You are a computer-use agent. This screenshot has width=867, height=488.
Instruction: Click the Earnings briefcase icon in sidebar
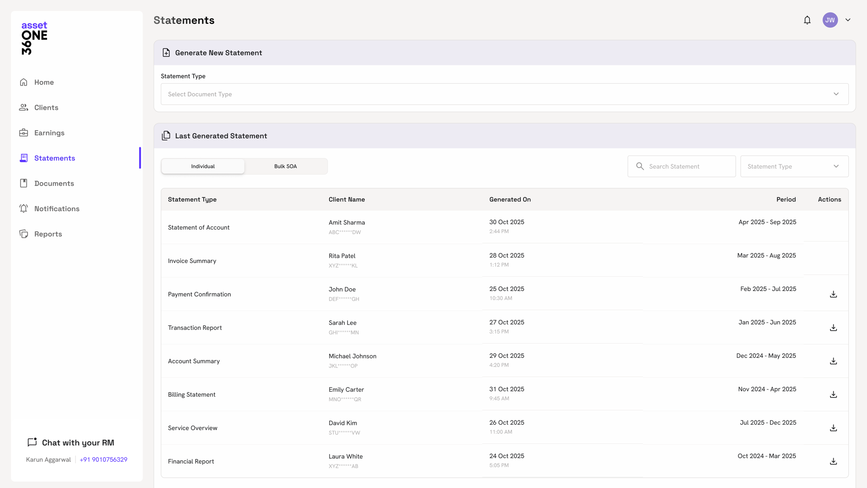click(23, 133)
